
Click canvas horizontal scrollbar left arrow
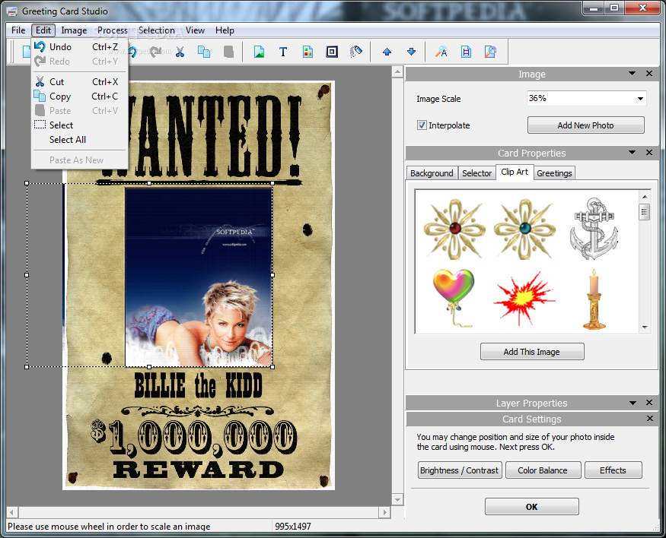coord(12,512)
